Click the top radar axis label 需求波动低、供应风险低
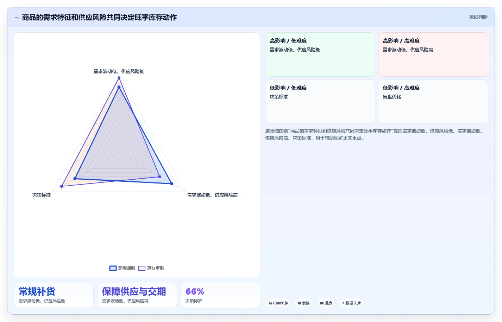 click(119, 71)
